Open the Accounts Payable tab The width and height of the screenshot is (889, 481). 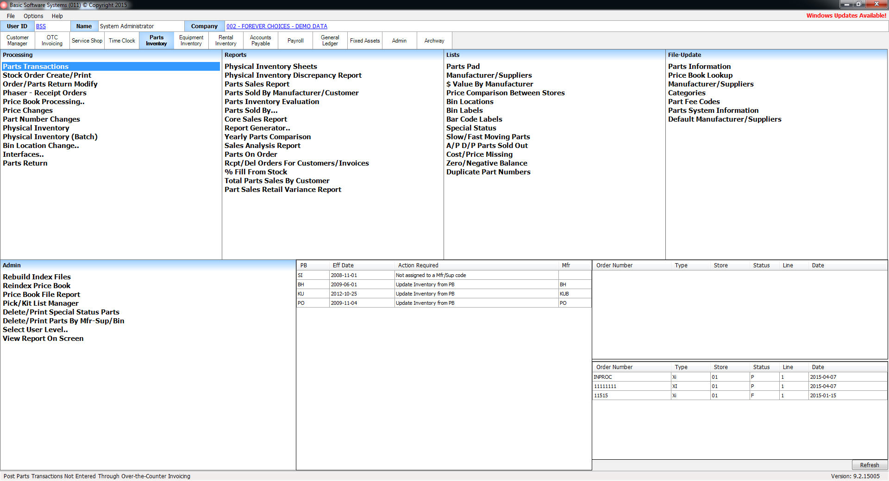261,41
